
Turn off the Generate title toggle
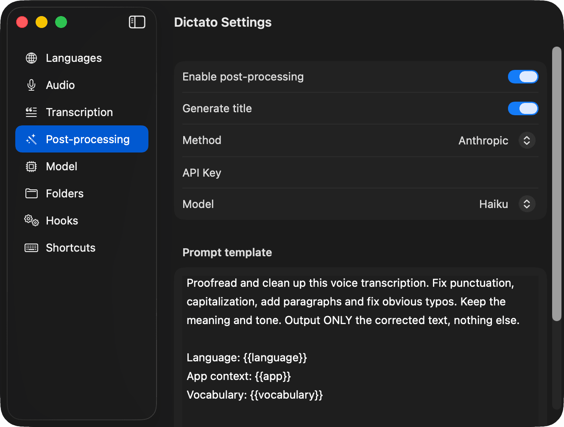523,108
